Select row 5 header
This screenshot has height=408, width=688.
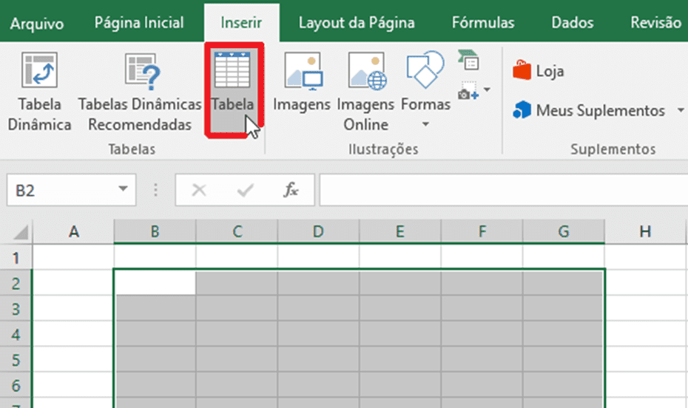[x=16, y=360]
